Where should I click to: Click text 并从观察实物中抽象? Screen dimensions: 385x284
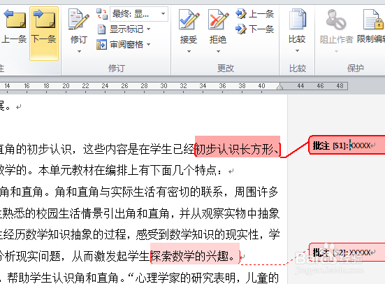229,213
